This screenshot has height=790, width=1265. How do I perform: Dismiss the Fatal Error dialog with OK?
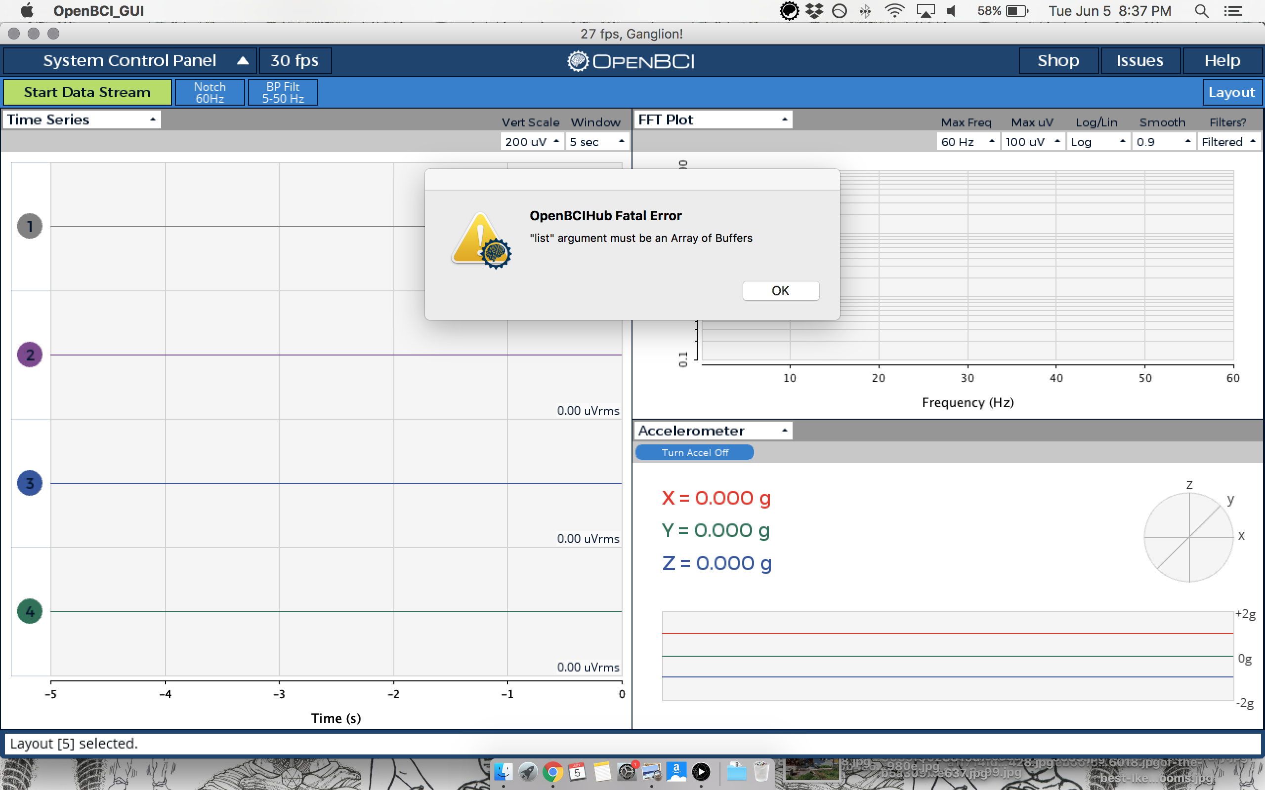[780, 290]
